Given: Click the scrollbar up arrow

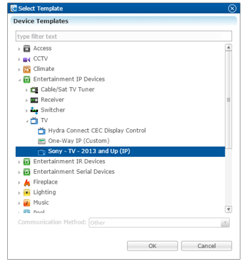Looking at the screenshot, I should point(229,47).
